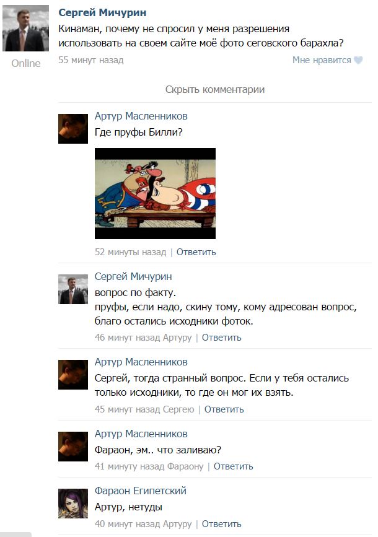Open Фараон Египетский's profile name link
The width and height of the screenshot is (378, 537).
pos(141,491)
